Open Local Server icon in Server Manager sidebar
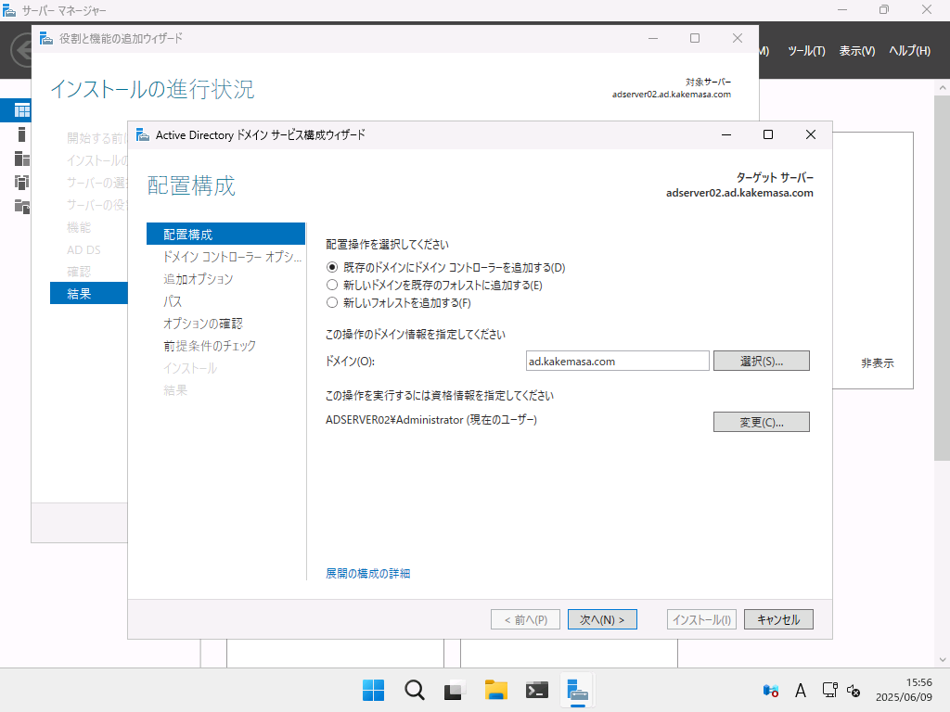 pyautogui.click(x=22, y=134)
